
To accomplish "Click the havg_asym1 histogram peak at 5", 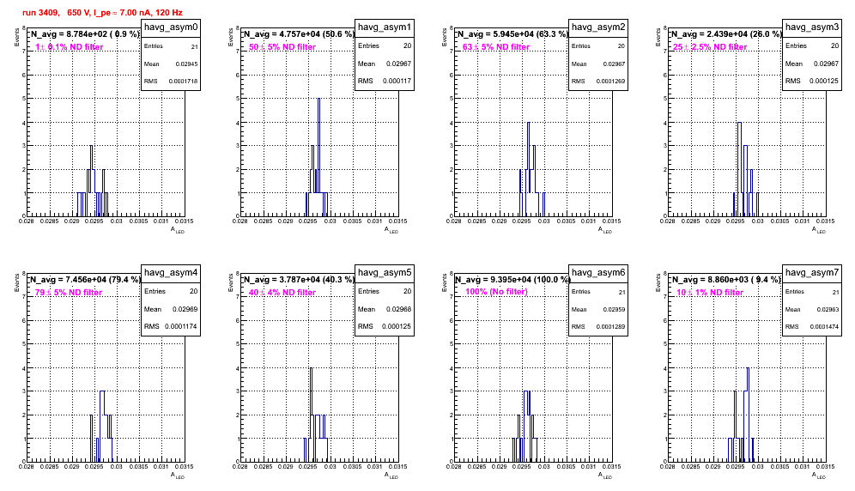I will point(319,100).
